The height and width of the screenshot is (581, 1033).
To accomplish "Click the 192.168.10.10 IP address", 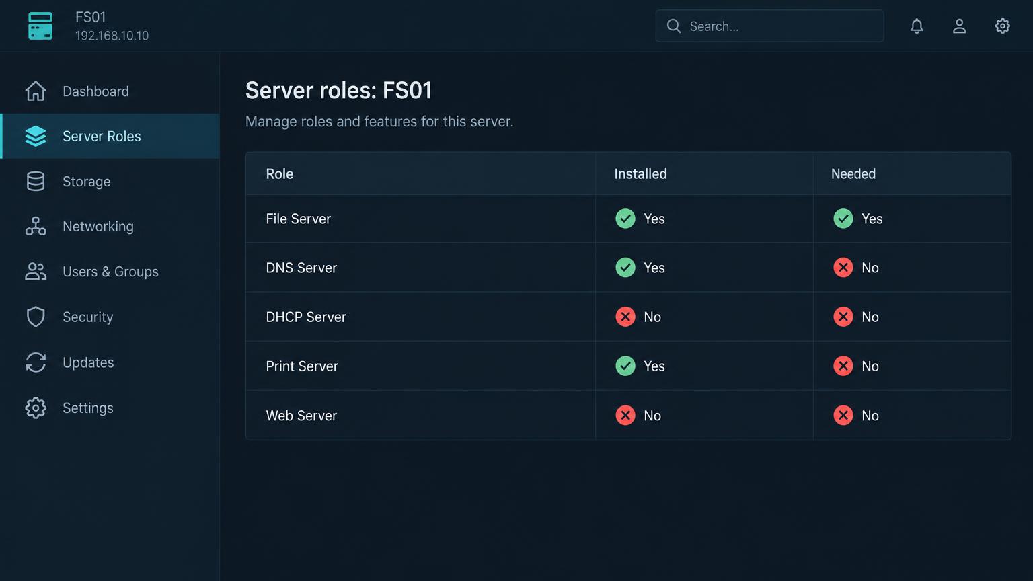I will [x=112, y=36].
